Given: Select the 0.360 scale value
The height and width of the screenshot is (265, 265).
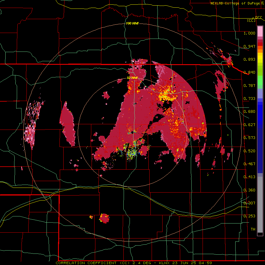Looking at the screenshot, I should tap(249, 190).
